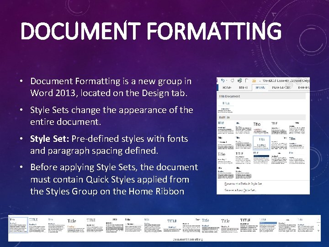The height and width of the screenshot is (247, 329).
Task: Pick Built-In style set with dark blue heading bar
Action: [261, 157]
